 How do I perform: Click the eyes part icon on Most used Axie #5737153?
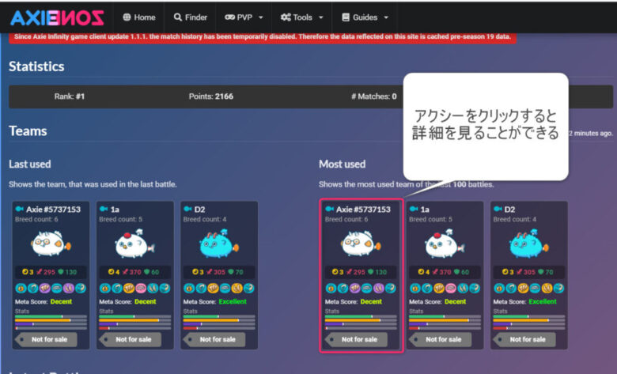[x=331, y=289]
